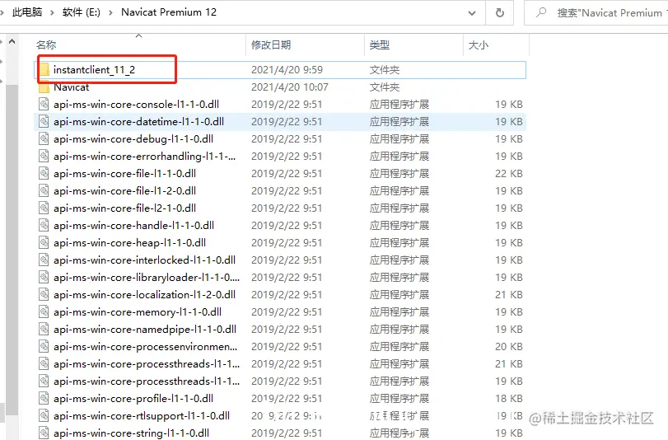Viewport: 668px width, 440px height.
Task: Click the core-file-l1-1-0.dll file icon
Action: pos(44,174)
